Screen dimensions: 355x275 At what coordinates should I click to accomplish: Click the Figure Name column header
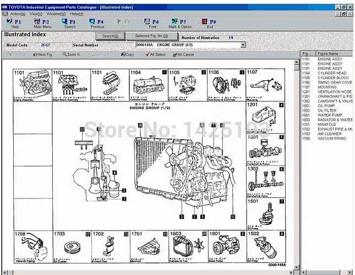click(334, 53)
